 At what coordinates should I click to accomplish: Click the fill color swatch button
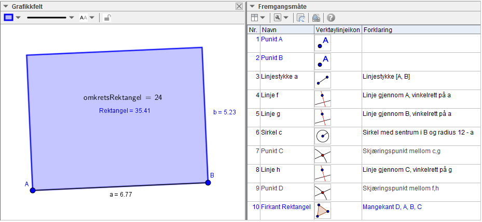[9, 18]
